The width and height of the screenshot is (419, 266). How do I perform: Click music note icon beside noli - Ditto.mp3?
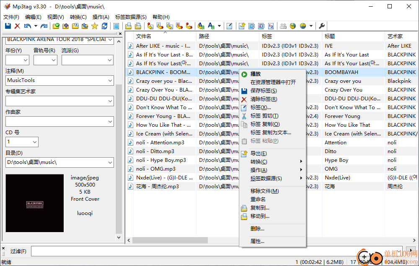point(130,151)
